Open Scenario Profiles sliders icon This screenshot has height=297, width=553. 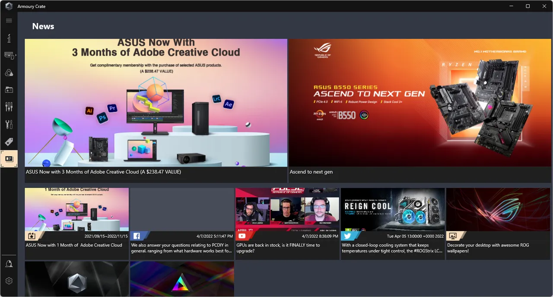coord(9,107)
